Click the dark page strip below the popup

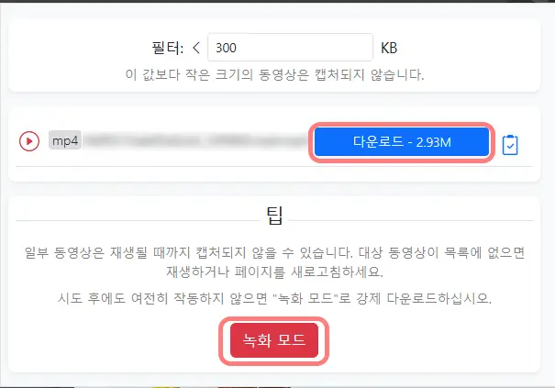(277, 386)
